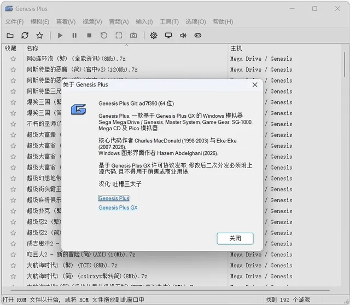Click the play emulation toolbar button

click(60, 36)
